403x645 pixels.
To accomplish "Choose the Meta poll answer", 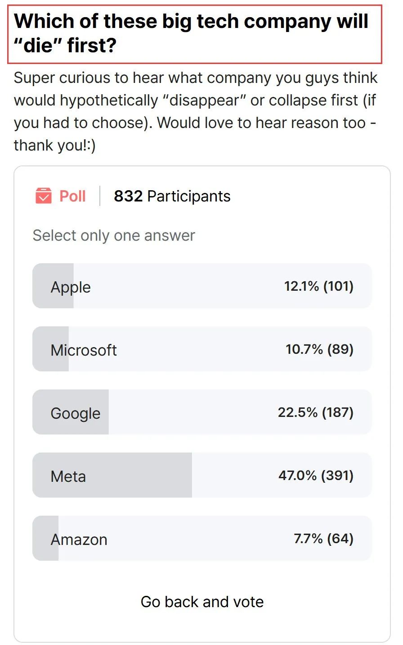I will tap(202, 476).
